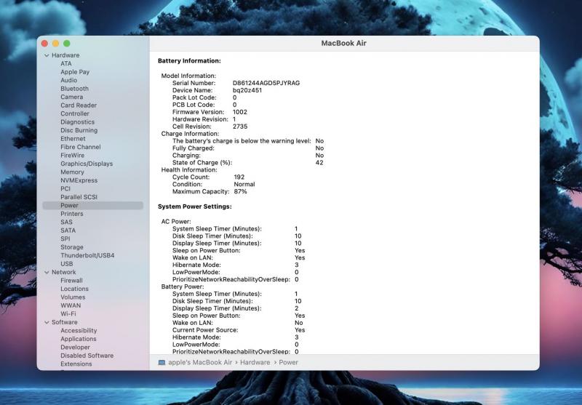The height and width of the screenshot is (405, 582).
Task: Select SAS in the sidebar
Action: (66, 222)
